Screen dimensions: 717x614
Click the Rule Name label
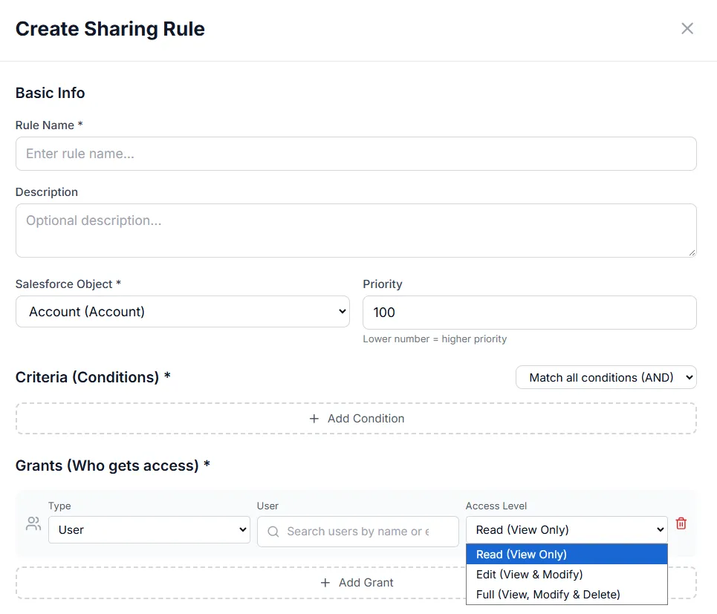click(49, 125)
